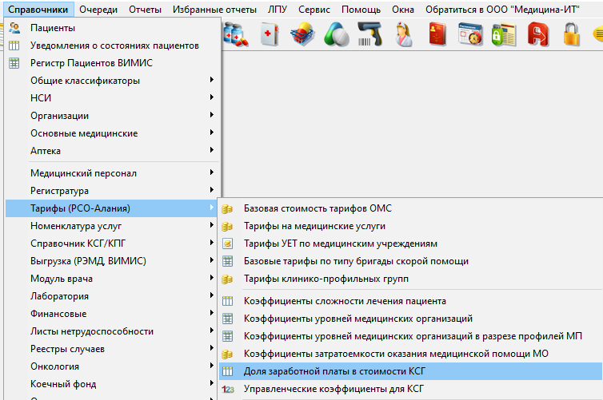Click the green lock with newspaper icon

coord(504,34)
